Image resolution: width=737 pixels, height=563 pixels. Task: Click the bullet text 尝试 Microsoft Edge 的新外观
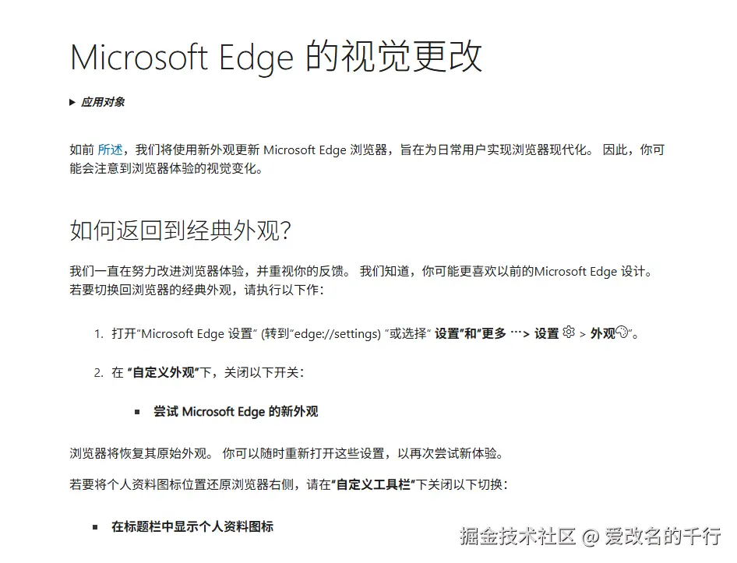[235, 411]
